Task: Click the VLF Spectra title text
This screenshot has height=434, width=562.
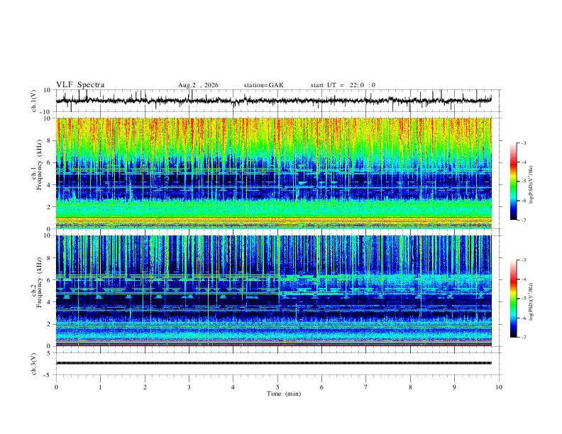Action: tap(80, 85)
